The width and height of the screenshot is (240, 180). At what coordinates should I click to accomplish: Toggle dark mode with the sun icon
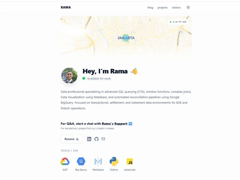click(x=188, y=7)
